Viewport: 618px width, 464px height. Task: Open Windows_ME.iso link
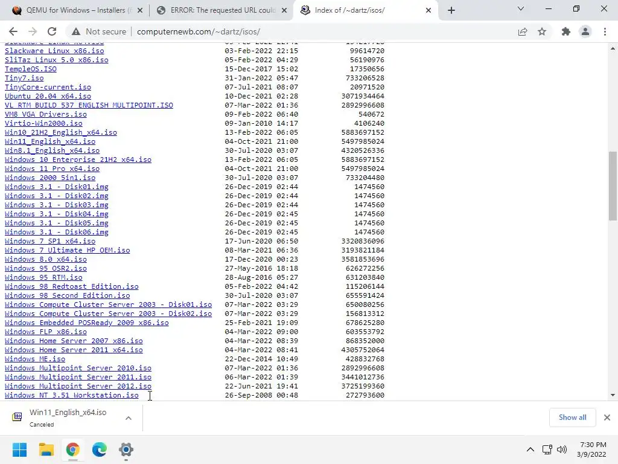35,359
